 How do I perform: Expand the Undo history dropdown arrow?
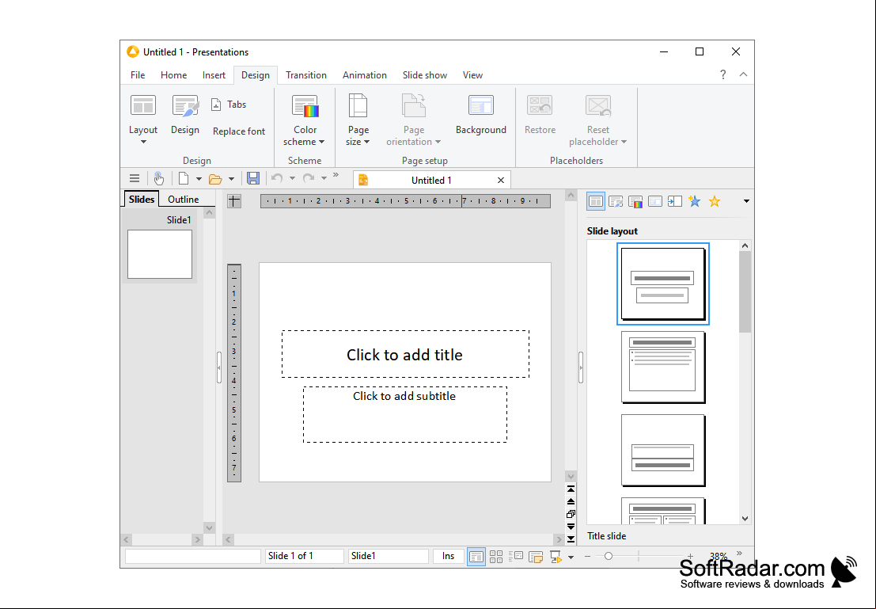pyautogui.click(x=292, y=179)
